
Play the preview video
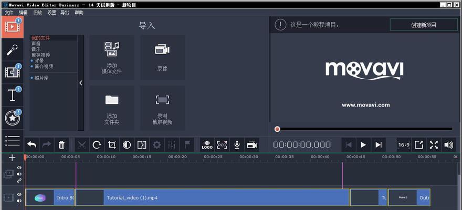pyautogui.click(x=363, y=144)
